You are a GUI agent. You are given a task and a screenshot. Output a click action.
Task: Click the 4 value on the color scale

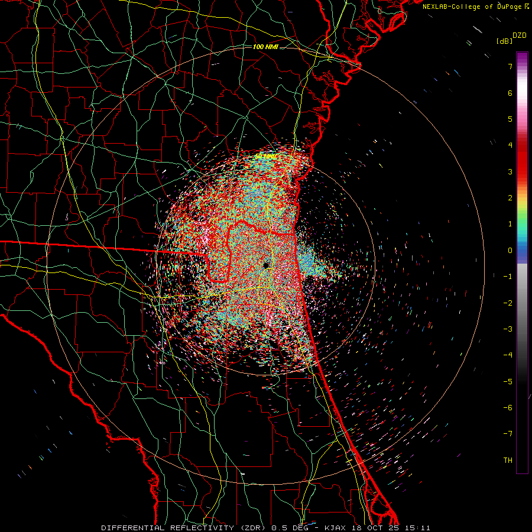point(510,145)
